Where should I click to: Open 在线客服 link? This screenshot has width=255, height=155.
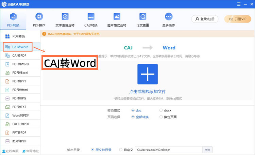[x=11, y=151]
